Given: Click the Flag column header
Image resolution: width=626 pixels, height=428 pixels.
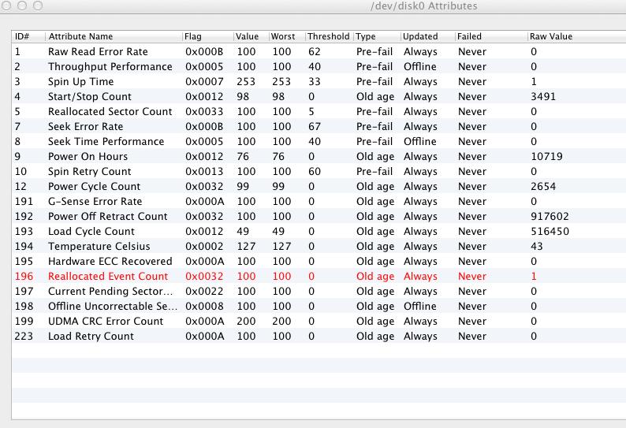Looking at the screenshot, I should pyautogui.click(x=208, y=36).
